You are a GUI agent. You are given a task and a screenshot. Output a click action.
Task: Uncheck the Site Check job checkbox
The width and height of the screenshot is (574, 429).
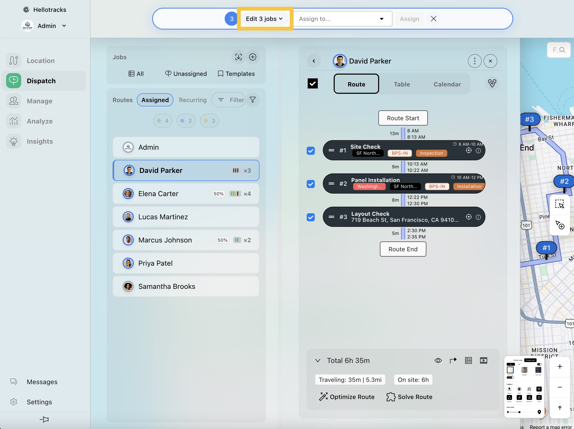click(311, 150)
